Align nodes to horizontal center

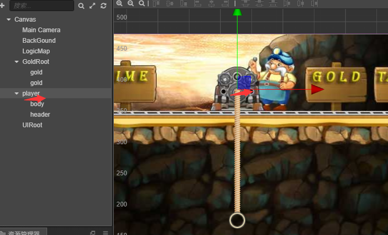211,3
